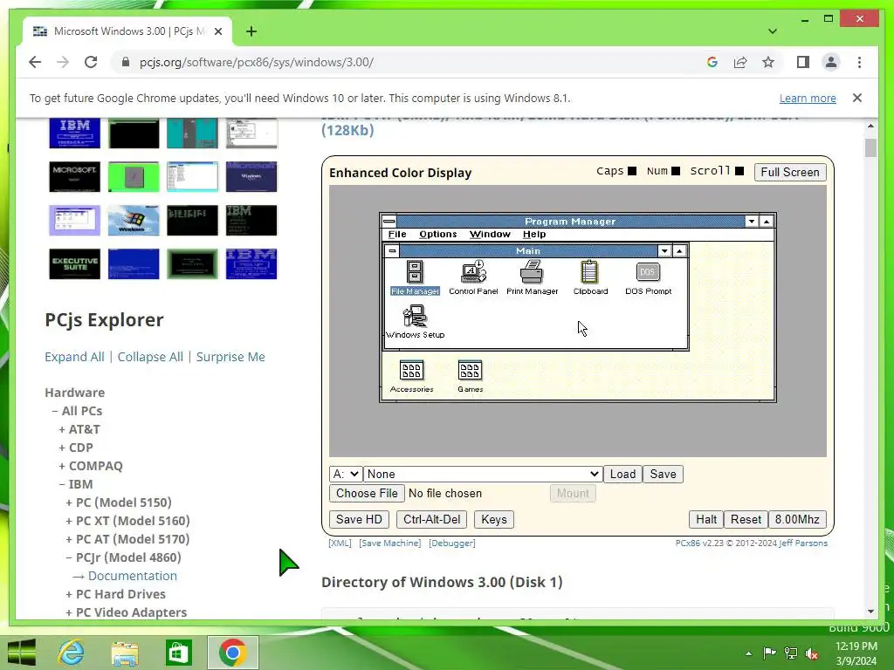Halt the emulated machine
The image size is (894, 670).
point(705,520)
